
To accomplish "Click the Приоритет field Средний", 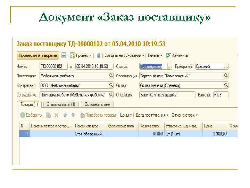I will coord(210,66).
